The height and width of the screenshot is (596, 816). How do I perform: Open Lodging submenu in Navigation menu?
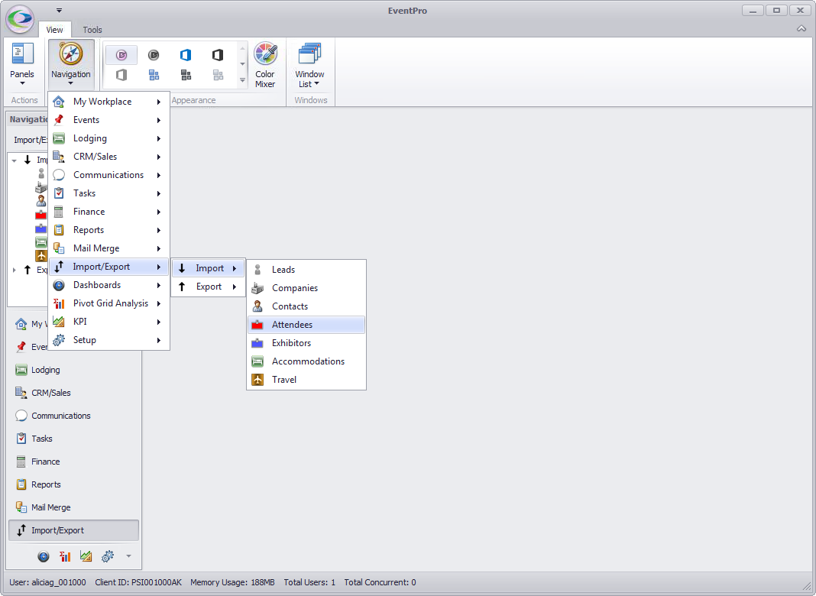pyautogui.click(x=109, y=138)
